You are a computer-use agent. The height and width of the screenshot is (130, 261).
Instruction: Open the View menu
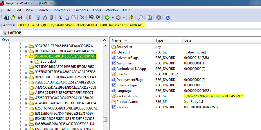point(29,10)
